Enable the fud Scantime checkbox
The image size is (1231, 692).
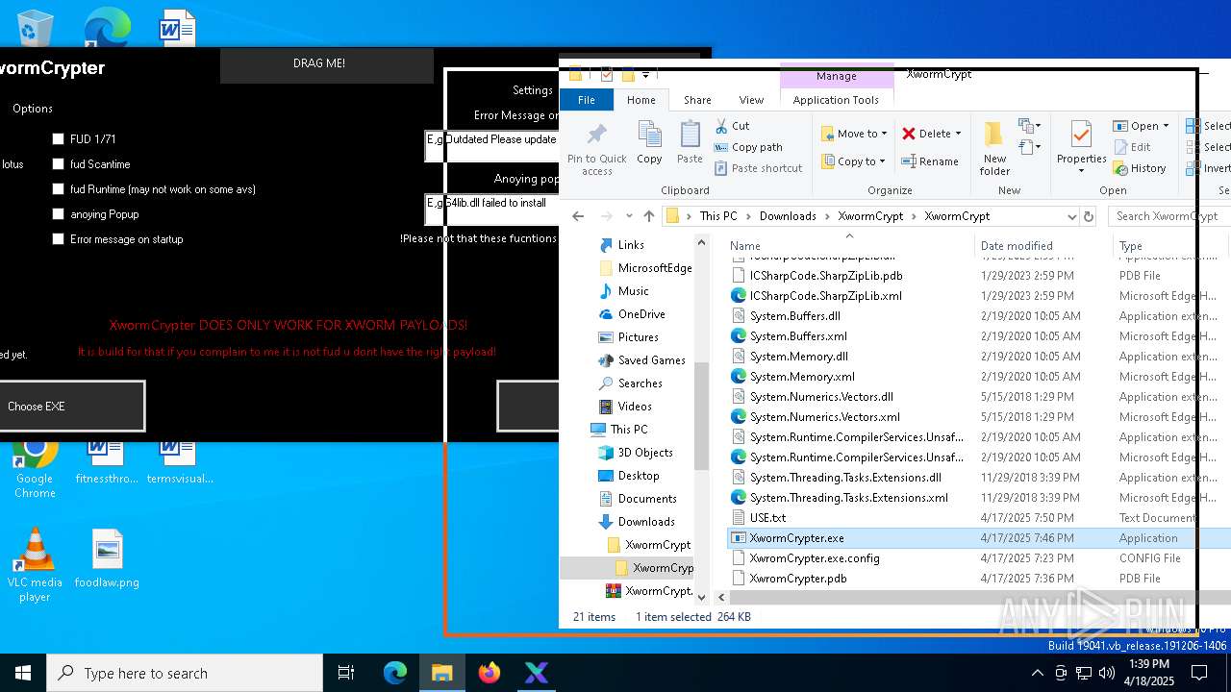point(59,164)
